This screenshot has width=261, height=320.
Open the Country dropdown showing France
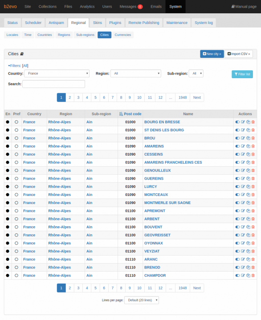coord(57,73)
